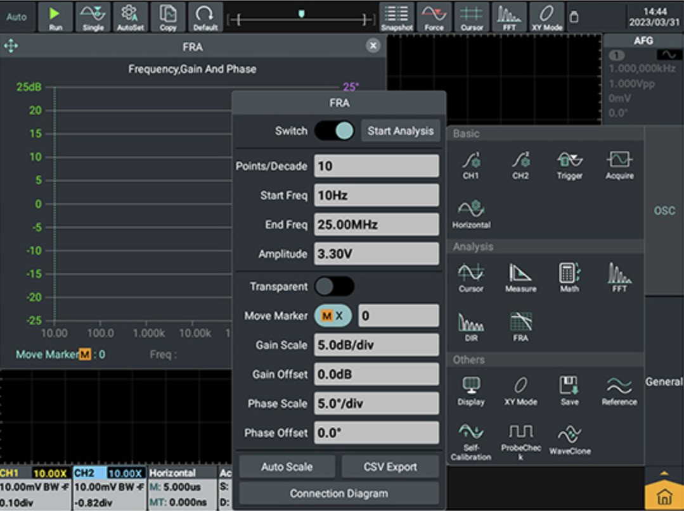This screenshot has width=684, height=511.
Task: Enable the Transparent toggle
Action: coord(334,287)
